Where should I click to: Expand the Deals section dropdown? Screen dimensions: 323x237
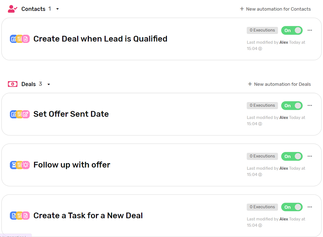tap(48, 84)
